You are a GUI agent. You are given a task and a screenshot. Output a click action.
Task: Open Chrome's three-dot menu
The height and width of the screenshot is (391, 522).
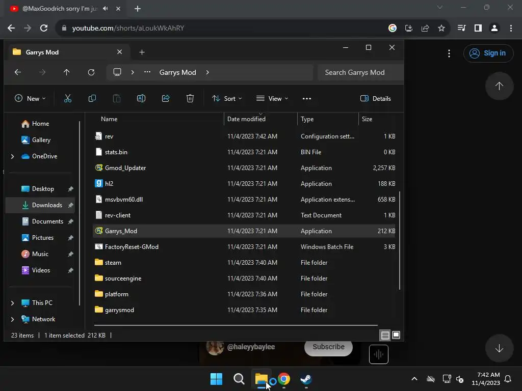click(511, 29)
